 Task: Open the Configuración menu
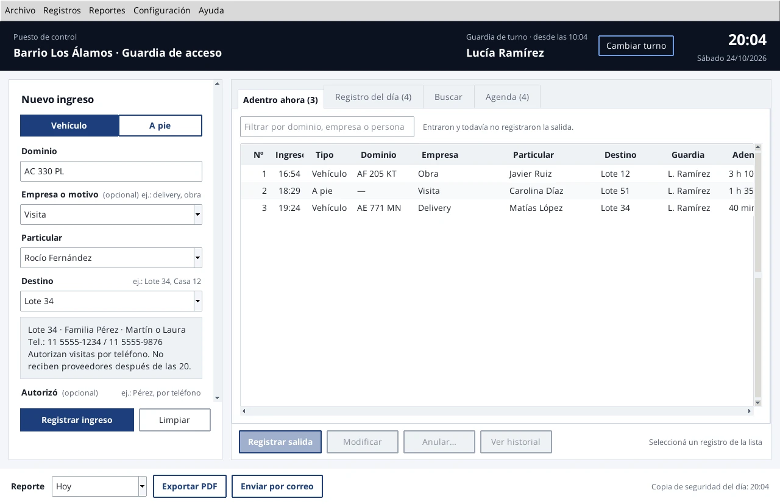[162, 10]
